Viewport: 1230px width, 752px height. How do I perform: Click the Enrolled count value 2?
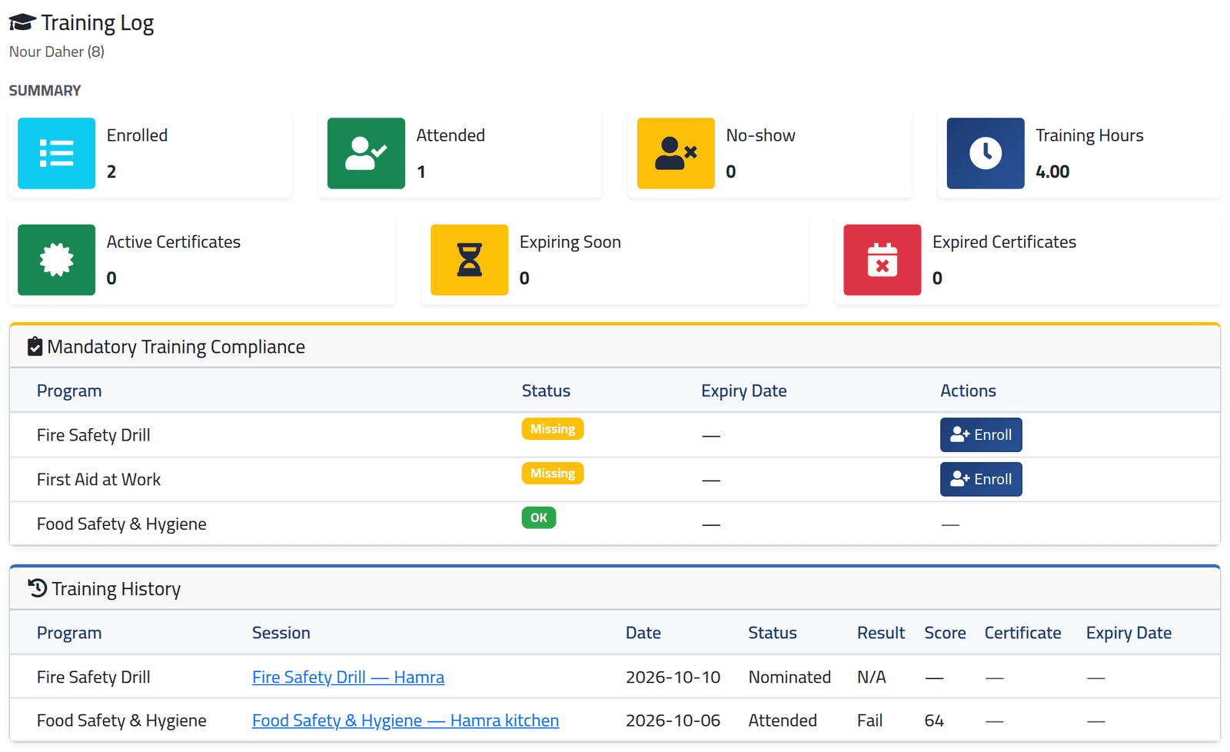click(111, 171)
